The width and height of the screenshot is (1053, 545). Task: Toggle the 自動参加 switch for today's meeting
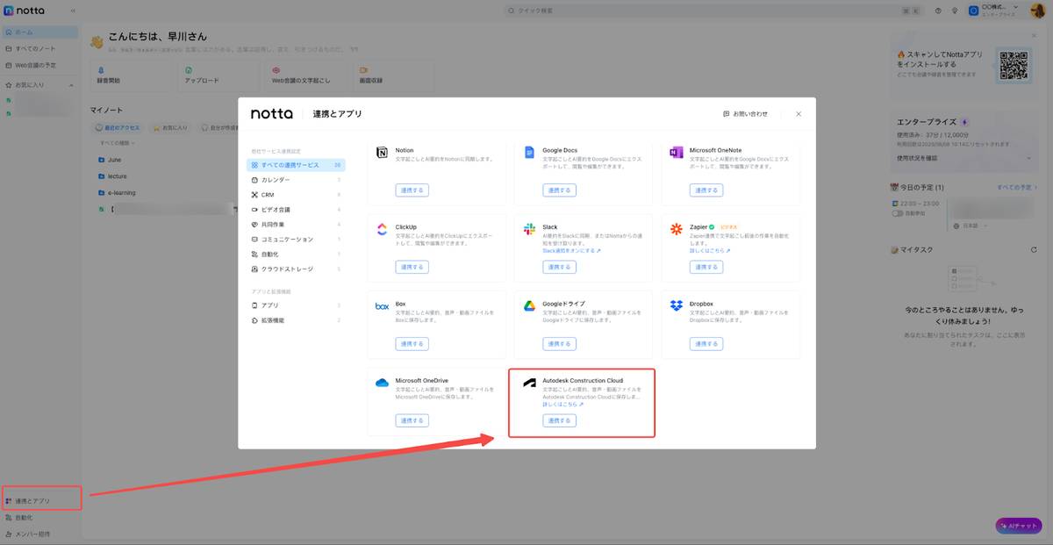click(898, 213)
